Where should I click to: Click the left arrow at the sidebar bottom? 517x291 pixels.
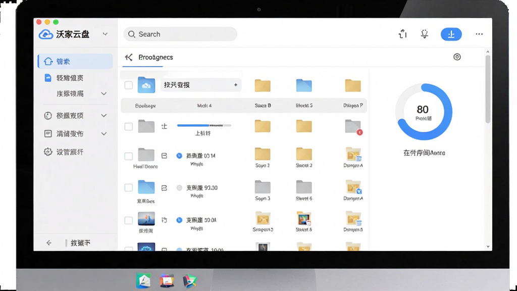(49, 243)
